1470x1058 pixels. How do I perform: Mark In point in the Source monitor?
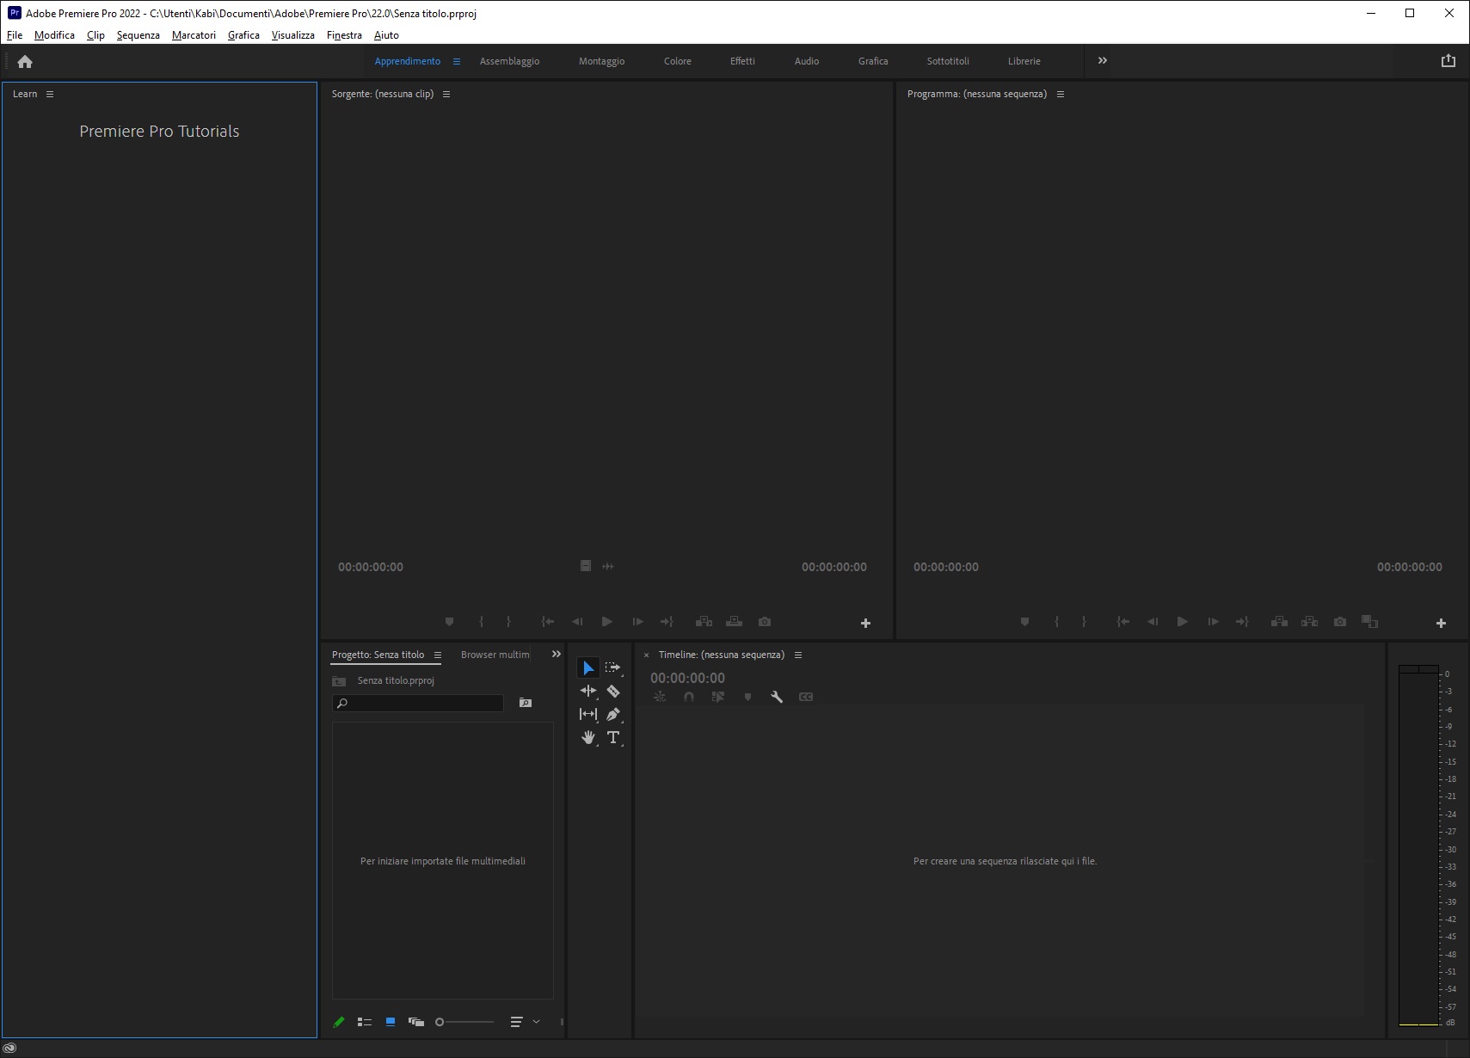[481, 622]
